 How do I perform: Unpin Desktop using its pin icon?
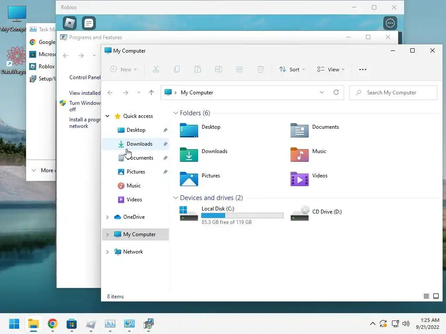point(165,130)
